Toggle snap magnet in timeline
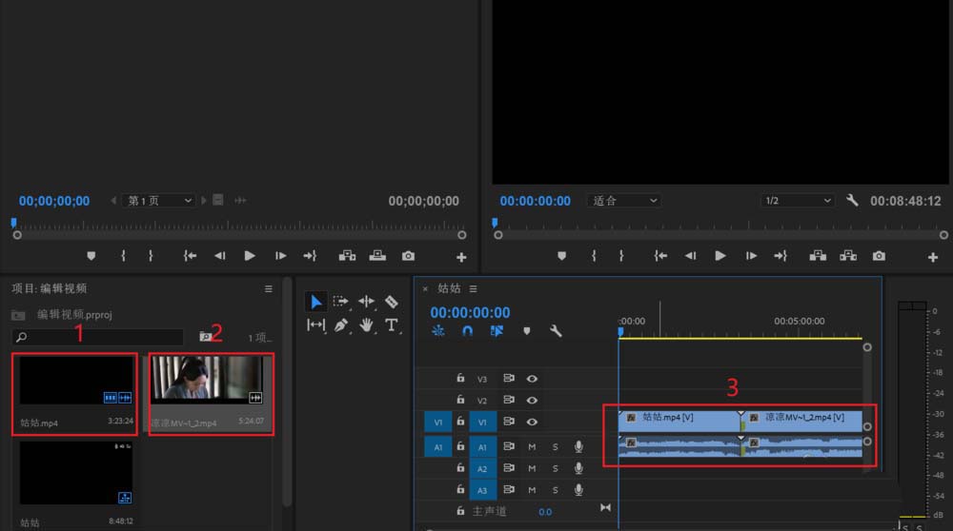The width and height of the screenshot is (953, 531). coord(467,331)
